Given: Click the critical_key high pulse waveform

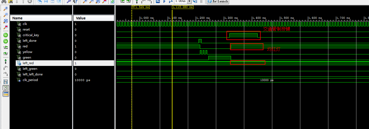Looking at the screenshot, I should coord(243,35).
